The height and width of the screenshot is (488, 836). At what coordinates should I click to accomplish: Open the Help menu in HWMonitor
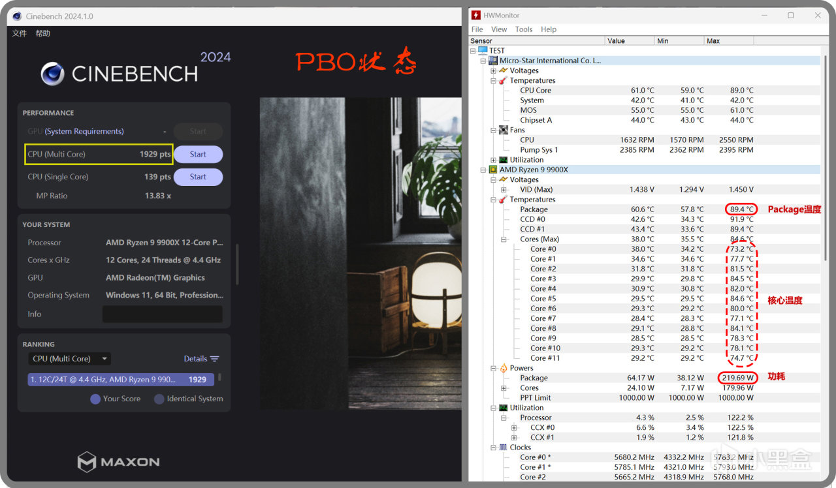tap(549, 29)
